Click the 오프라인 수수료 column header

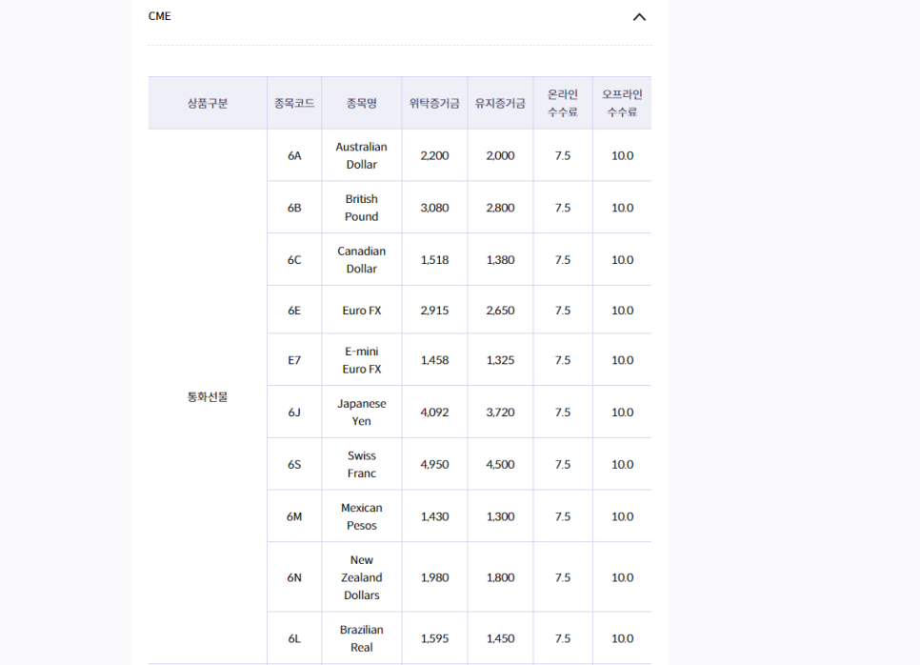[x=623, y=103]
